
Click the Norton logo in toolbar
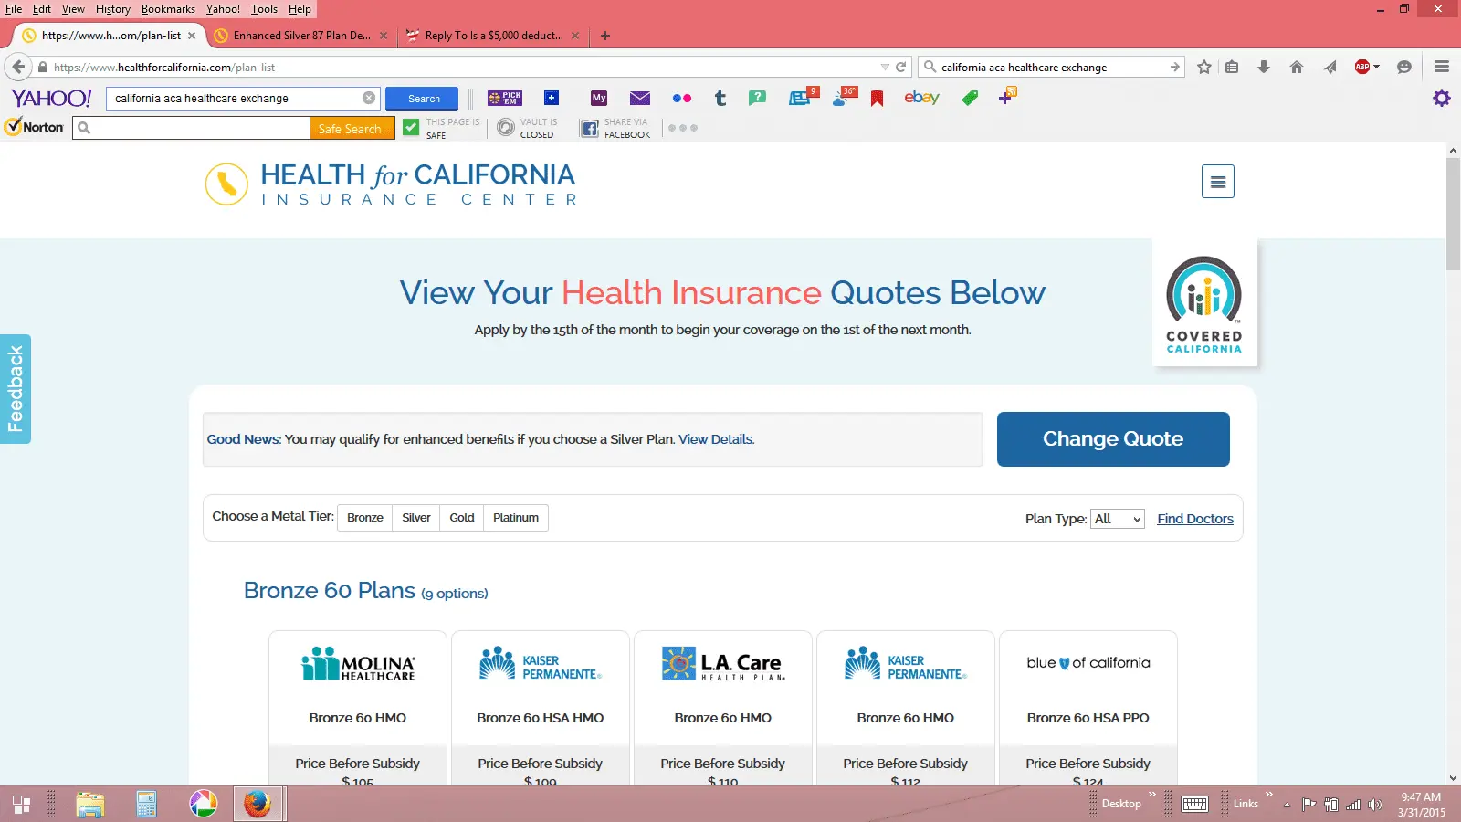click(x=35, y=127)
